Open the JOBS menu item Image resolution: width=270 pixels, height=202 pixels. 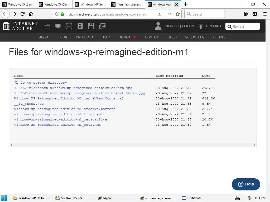point(172,37)
